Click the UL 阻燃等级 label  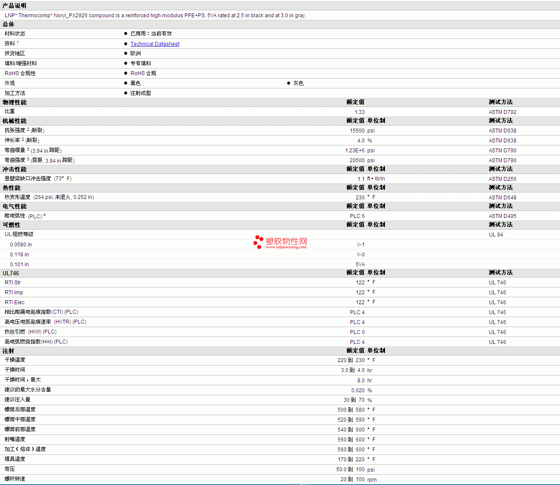coord(19,234)
